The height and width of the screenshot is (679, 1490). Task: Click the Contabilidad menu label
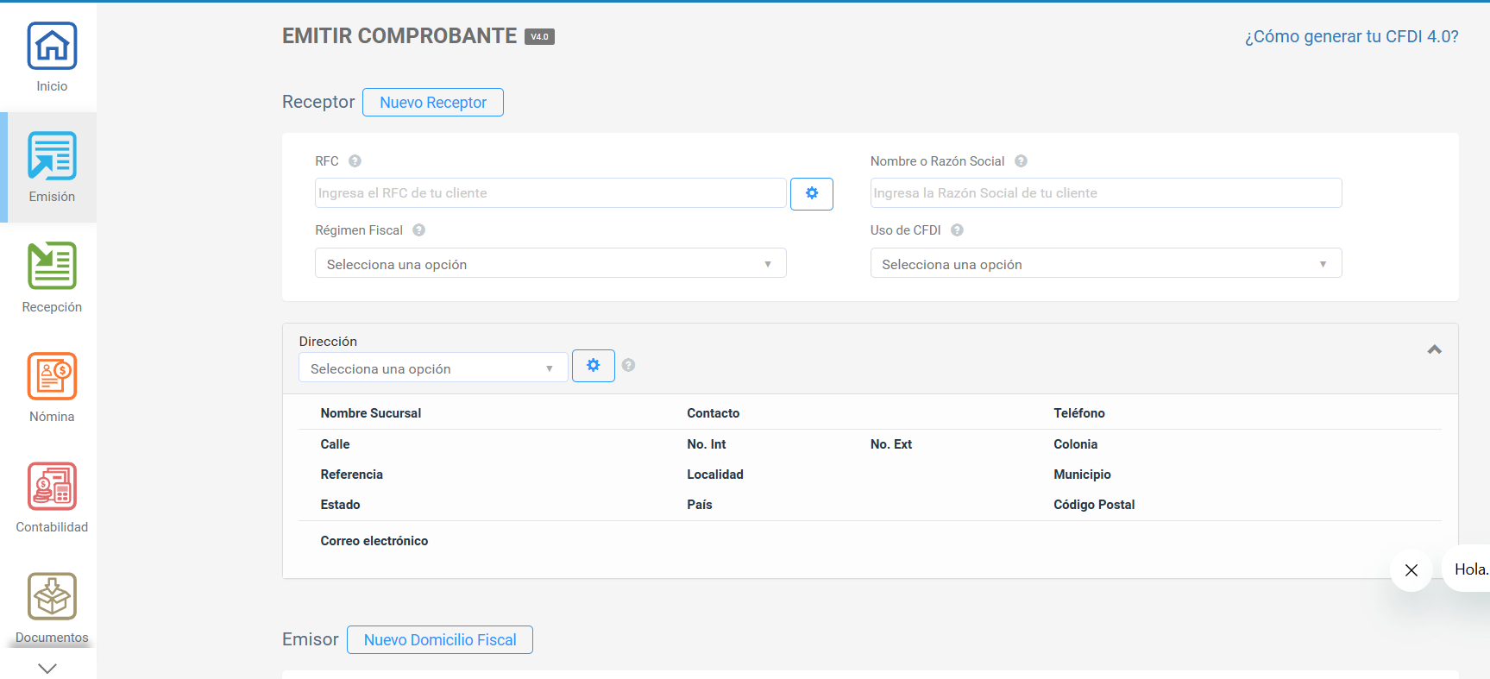tap(52, 527)
